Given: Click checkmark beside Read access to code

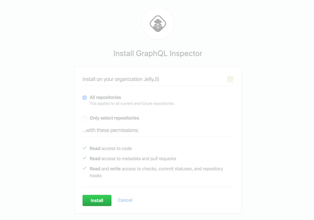Looking at the screenshot, I should tap(85, 148).
